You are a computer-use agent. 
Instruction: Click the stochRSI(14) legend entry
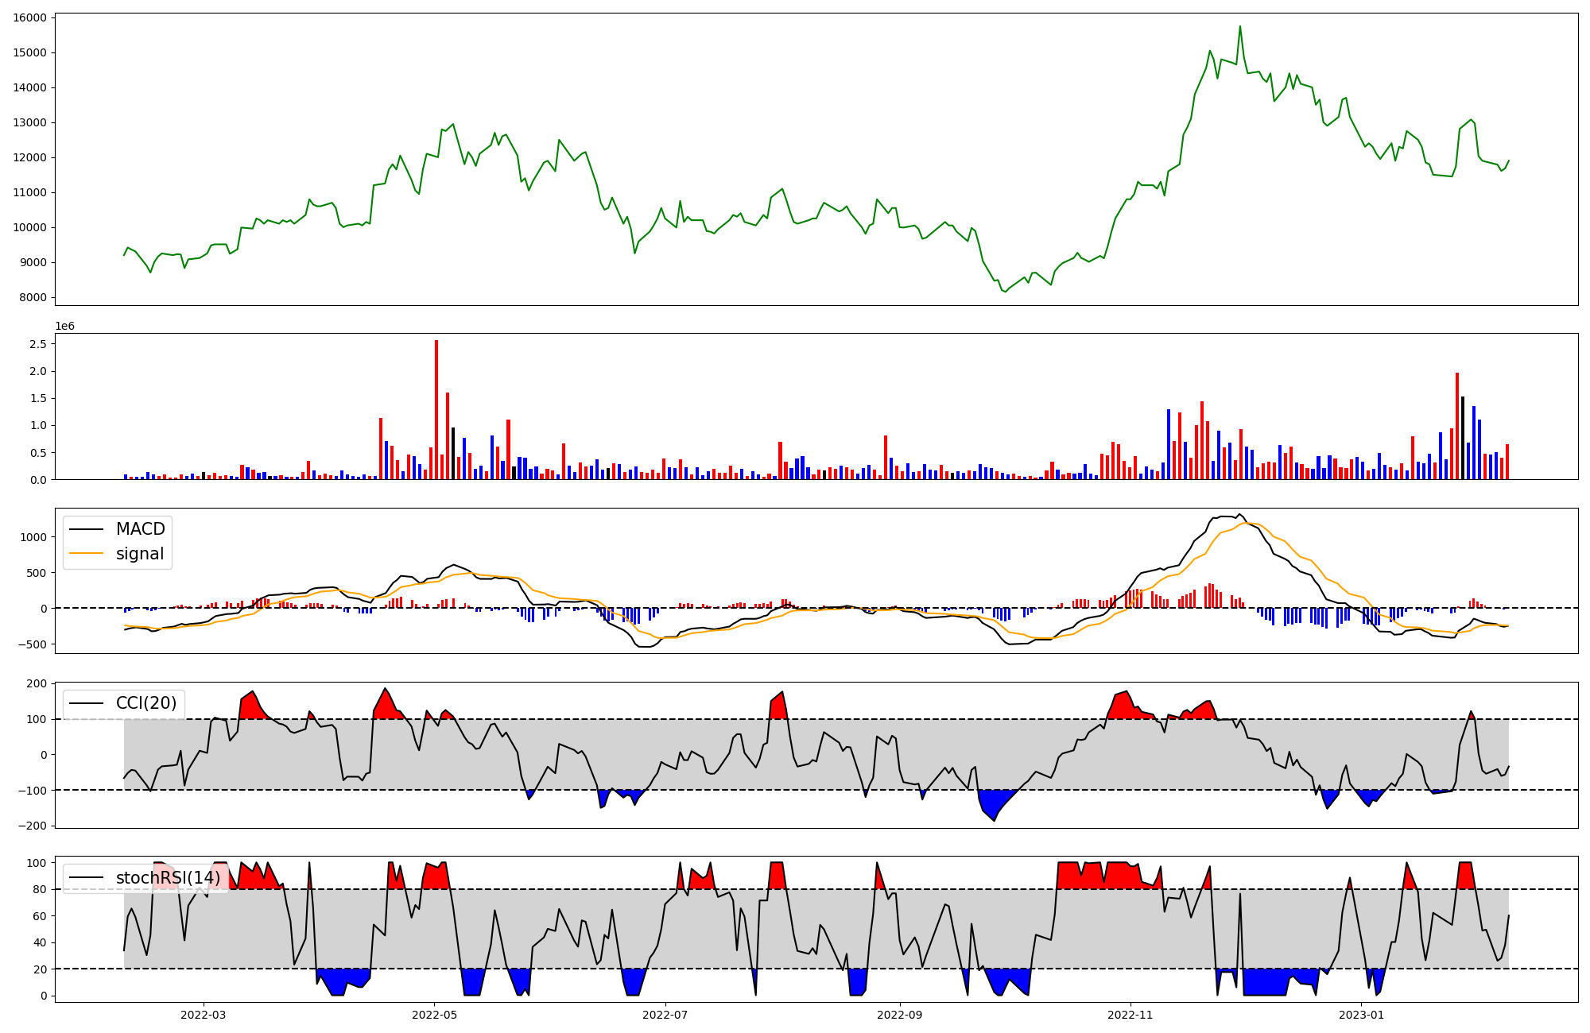pos(168,878)
